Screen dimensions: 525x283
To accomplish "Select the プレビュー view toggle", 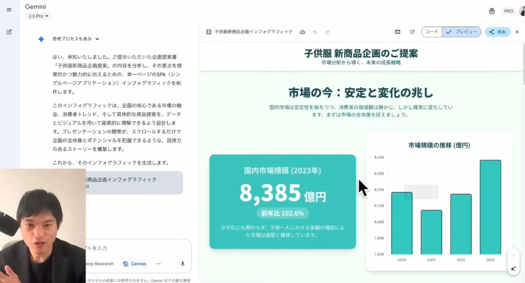I will 462,32.
